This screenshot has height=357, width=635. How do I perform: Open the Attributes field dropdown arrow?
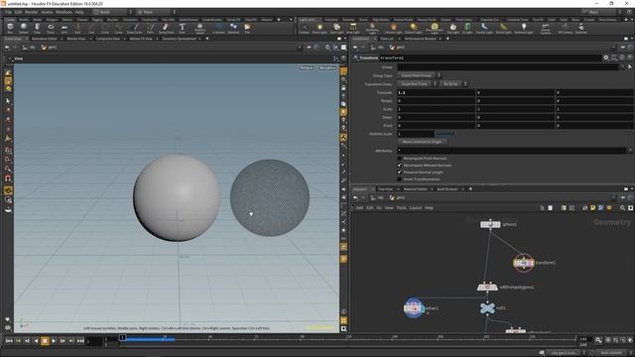[x=630, y=151]
